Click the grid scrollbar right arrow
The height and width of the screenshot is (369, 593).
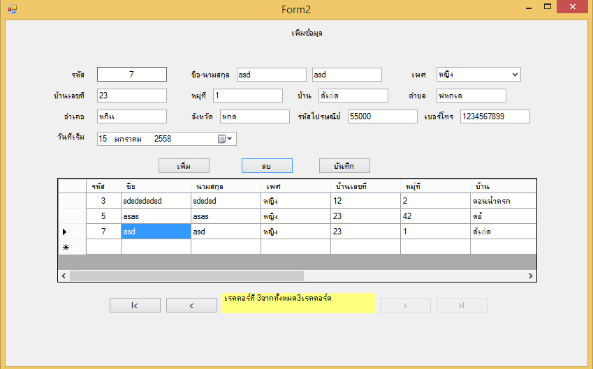coord(531,276)
